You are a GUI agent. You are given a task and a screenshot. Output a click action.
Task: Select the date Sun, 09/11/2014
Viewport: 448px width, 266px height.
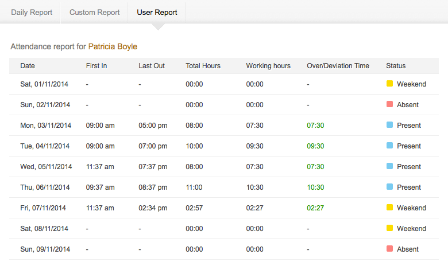click(x=45, y=249)
